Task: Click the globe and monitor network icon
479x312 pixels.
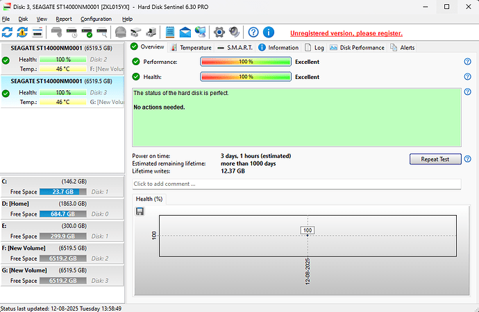Action: pyautogui.click(x=201, y=32)
